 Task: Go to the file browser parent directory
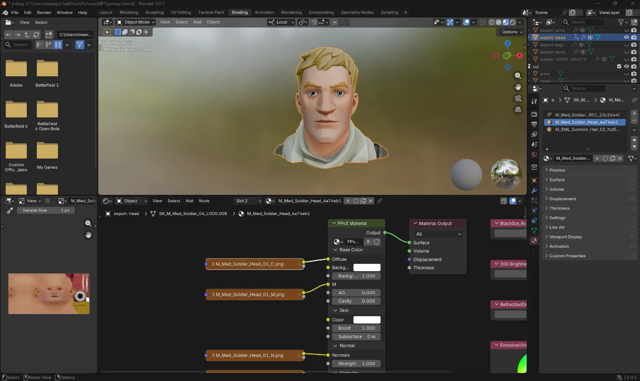tap(27, 35)
